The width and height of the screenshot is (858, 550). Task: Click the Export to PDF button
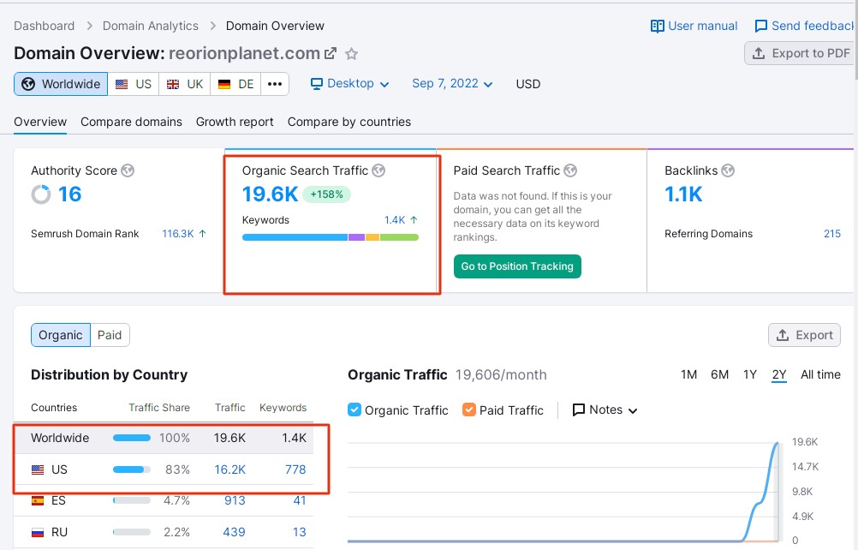click(x=801, y=53)
